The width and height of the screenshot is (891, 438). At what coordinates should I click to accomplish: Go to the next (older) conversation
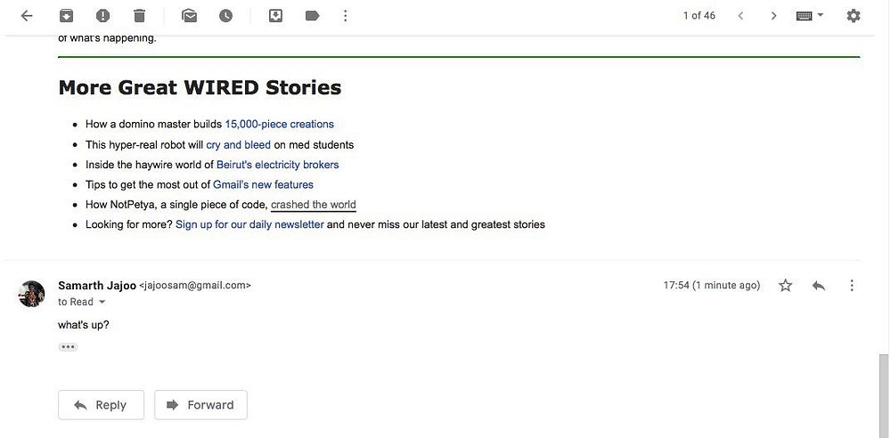click(x=773, y=15)
